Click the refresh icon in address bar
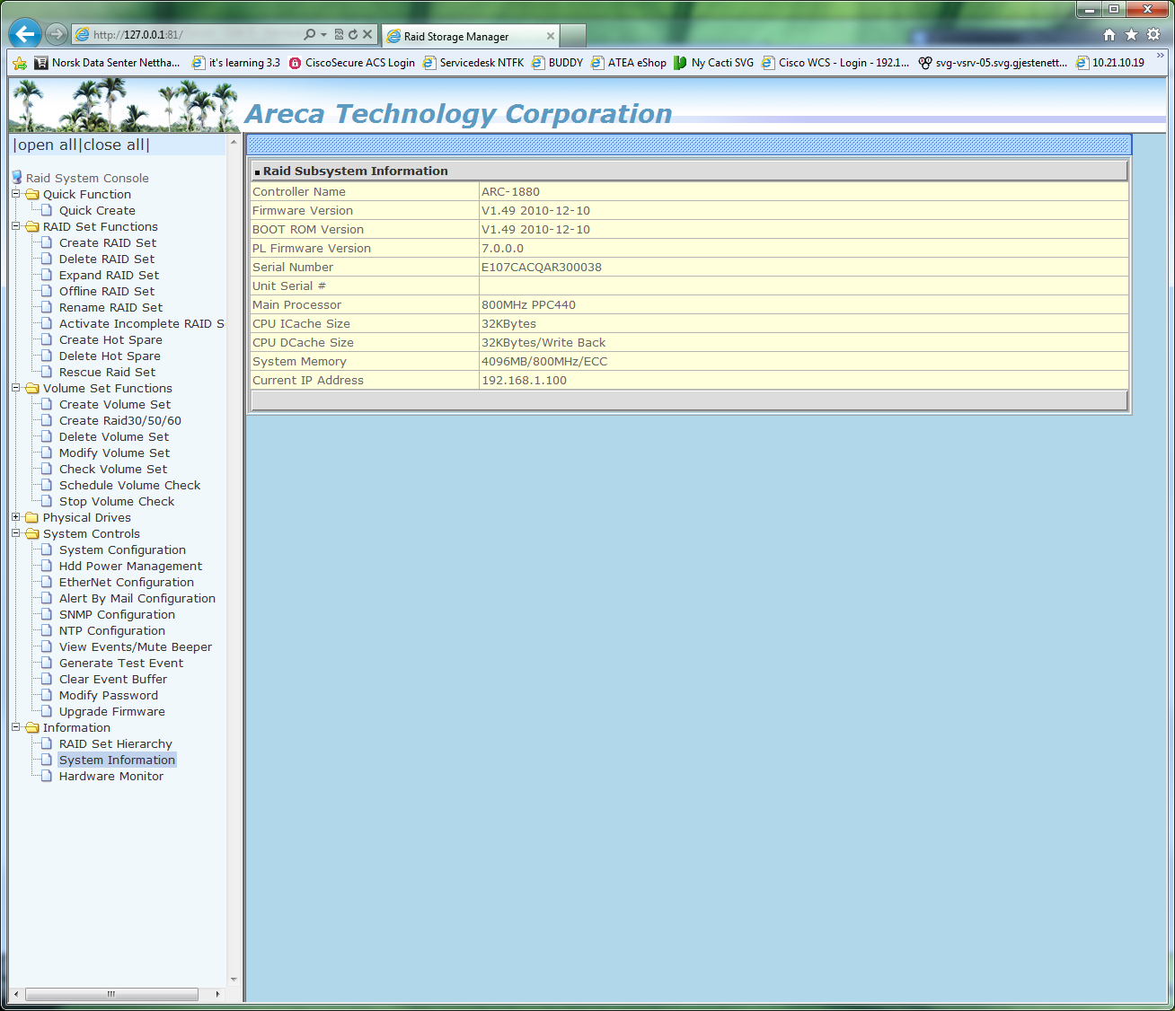Viewport: 1175px width, 1011px height. coord(353,34)
